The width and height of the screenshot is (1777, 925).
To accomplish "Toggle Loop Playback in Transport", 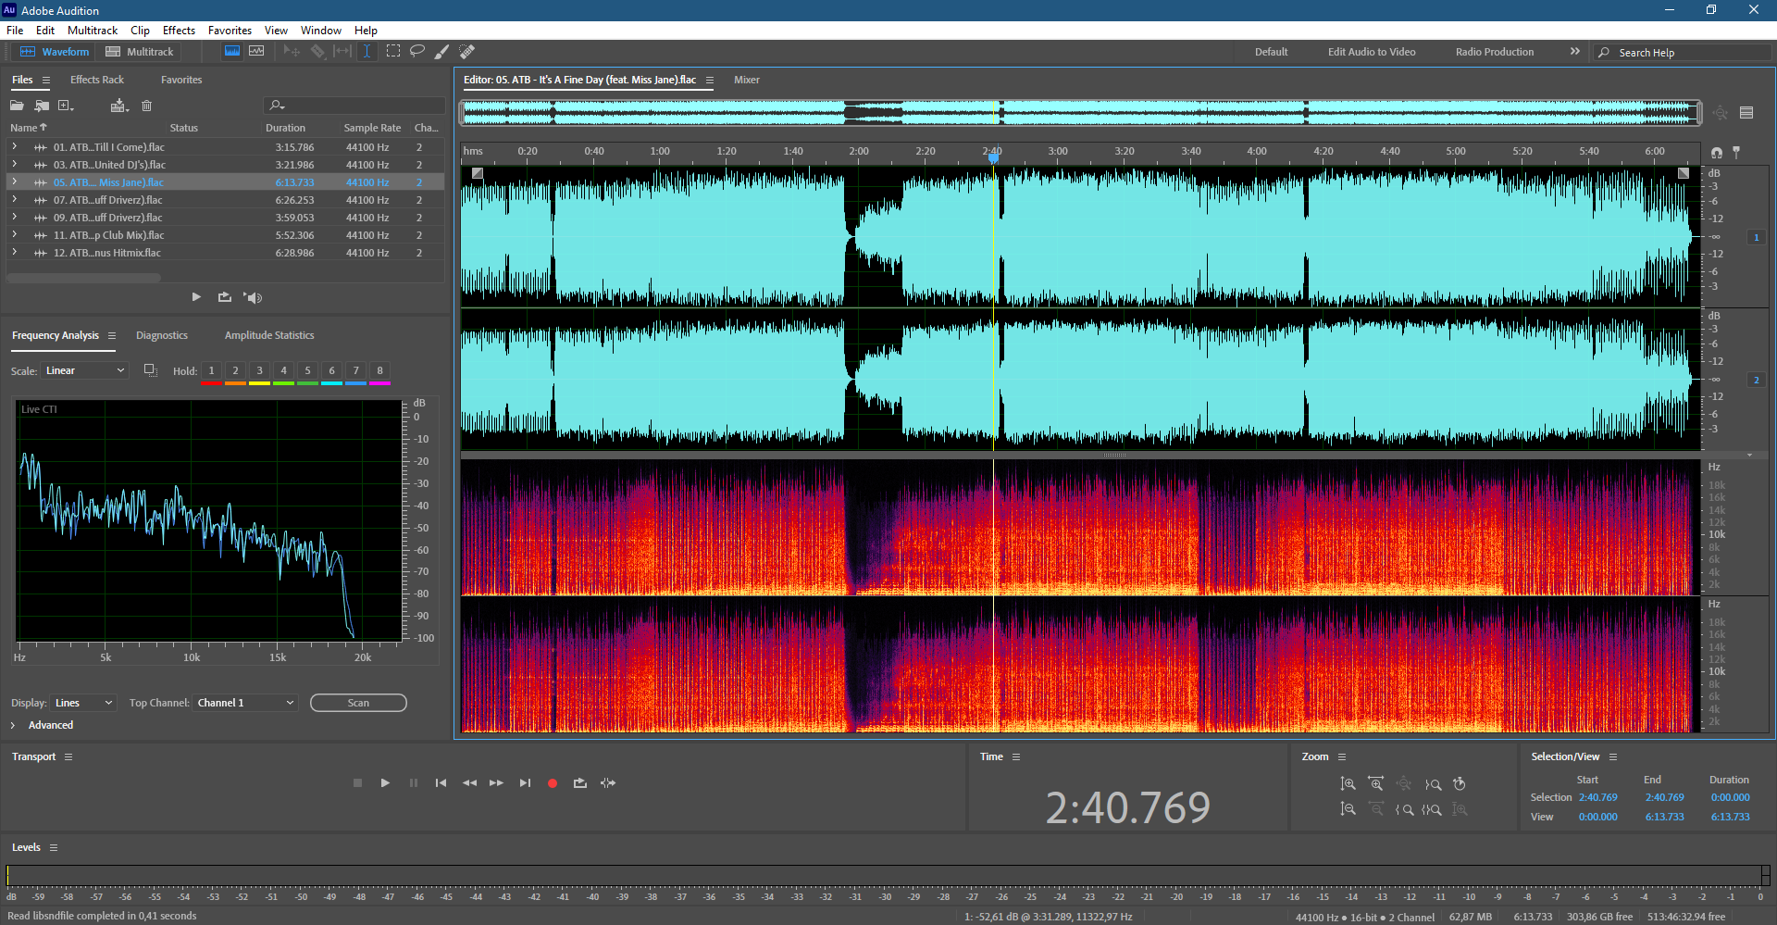I will coord(580,783).
